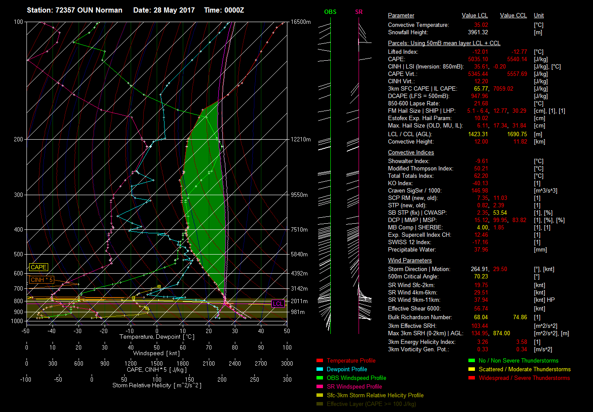Click the underlined Parameter column header
593x412 pixels.
click(x=401, y=15)
